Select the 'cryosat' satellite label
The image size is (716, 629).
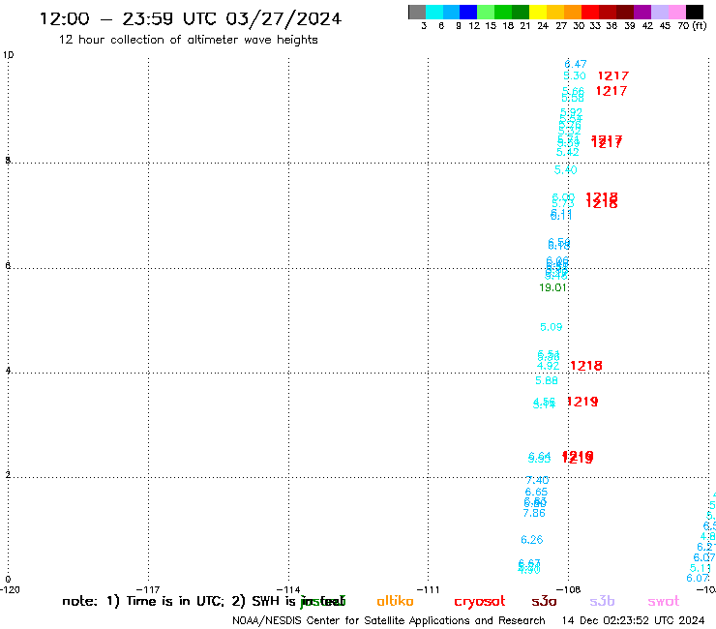coord(480,602)
